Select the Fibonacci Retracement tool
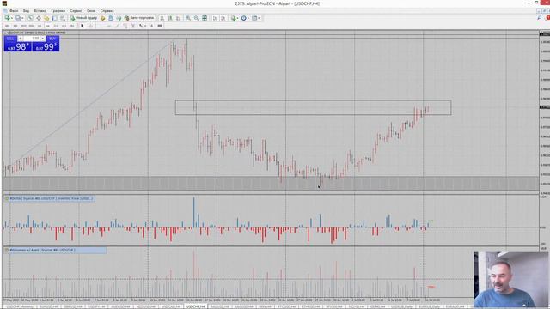550x309 pixels. point(133,26)
